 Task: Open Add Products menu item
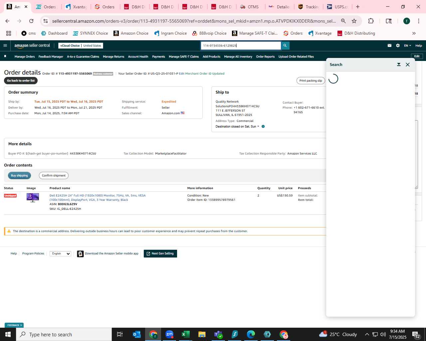click(x=212, y=57)
